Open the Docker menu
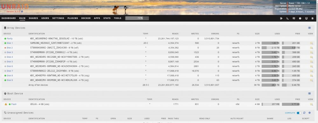Screen dimensions: 318x123 pyautogui.click(x=86, y=18)
